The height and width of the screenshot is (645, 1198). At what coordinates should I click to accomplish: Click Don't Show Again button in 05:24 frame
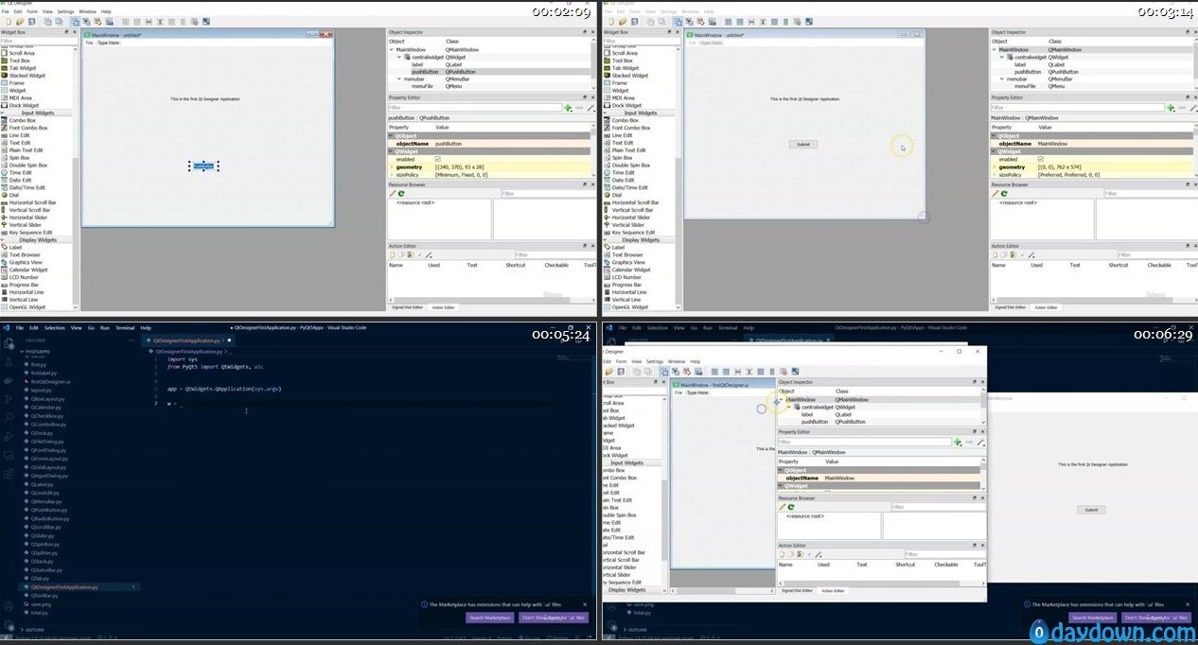(553, 618)
